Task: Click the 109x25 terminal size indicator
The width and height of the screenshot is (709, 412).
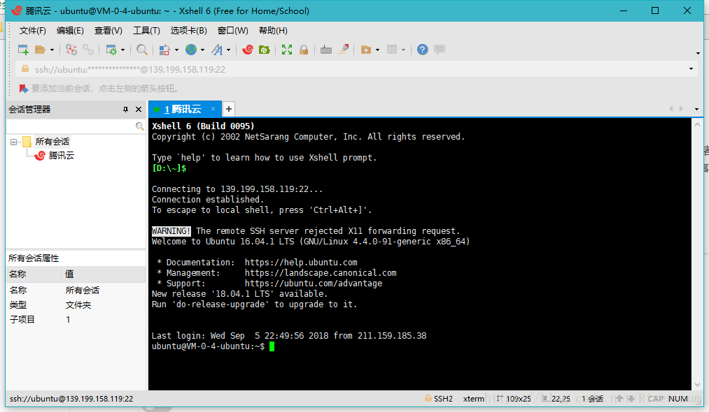Action: tap(514, 399)
